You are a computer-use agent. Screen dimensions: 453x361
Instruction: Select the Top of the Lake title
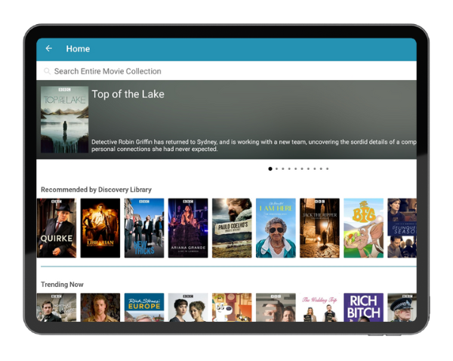pos(128,94)
